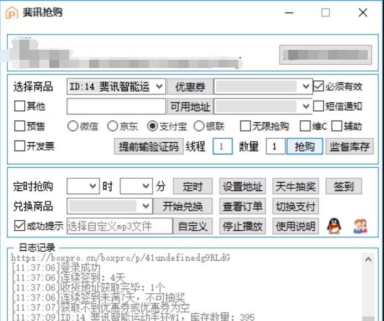Click the 监督库存 button

(350, 147)
